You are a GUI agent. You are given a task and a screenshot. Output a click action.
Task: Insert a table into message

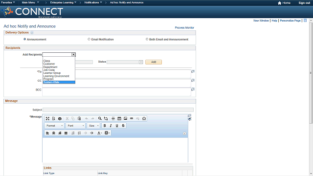coord(119,118)
